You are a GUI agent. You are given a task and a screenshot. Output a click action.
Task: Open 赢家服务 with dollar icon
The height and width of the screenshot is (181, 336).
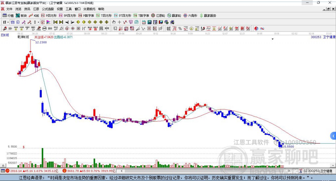(208, 16)
